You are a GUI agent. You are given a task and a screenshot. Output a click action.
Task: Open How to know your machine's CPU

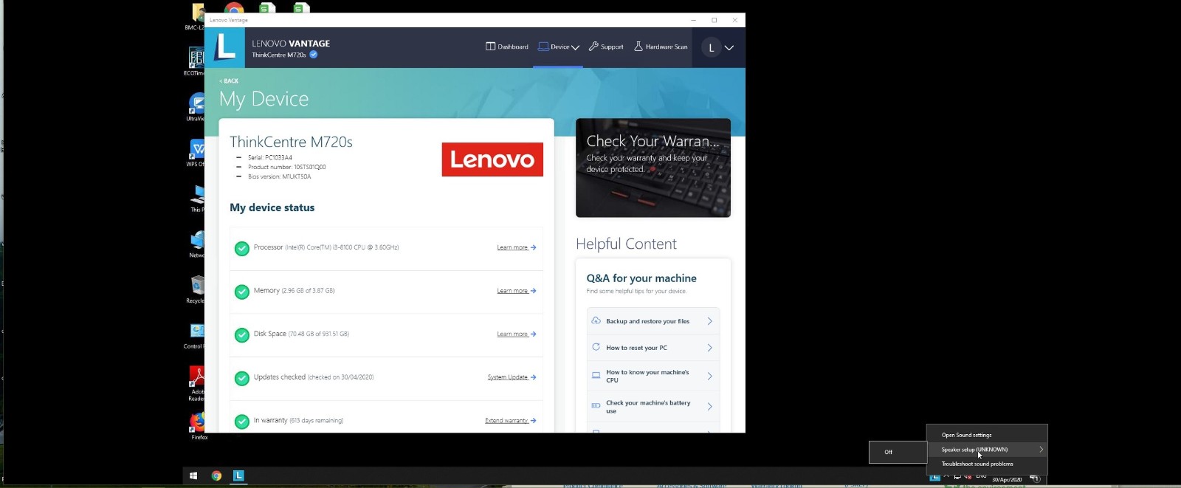click(653, 377)
